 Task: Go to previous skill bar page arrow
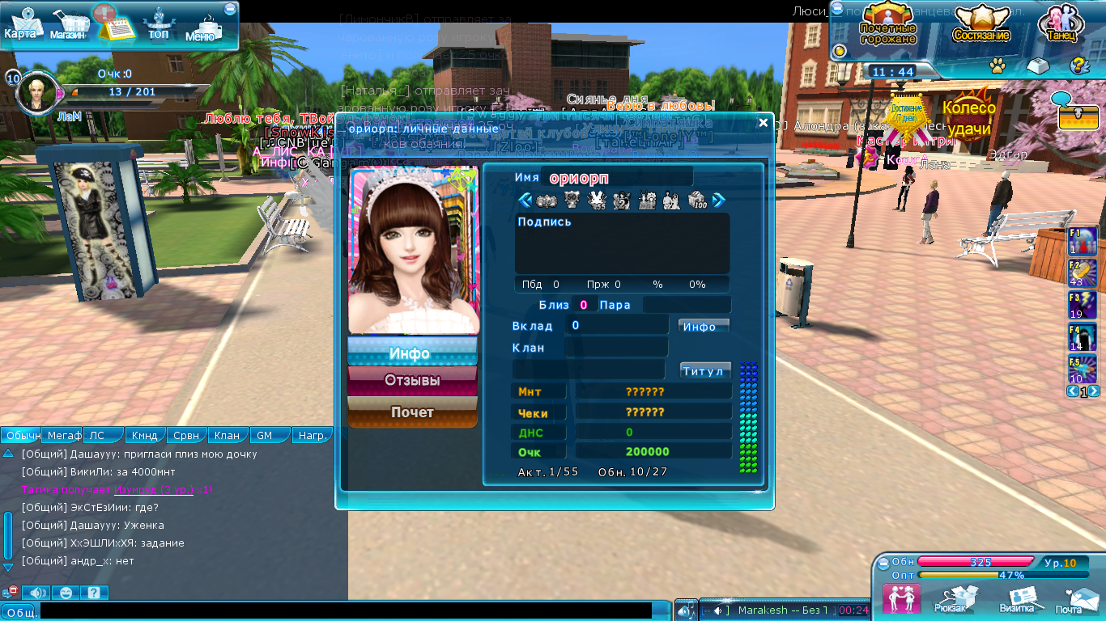(1073, 391)
